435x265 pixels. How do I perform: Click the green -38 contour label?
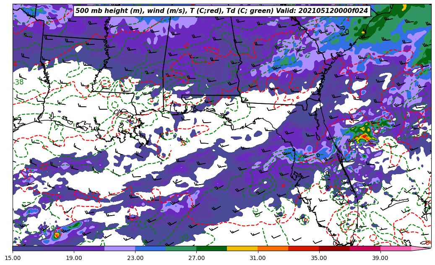[x=18, y=82]
